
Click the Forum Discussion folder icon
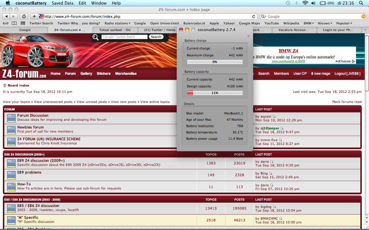11,118
